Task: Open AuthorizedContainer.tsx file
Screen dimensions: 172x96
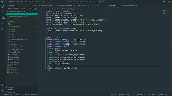Action: [x=22, y=39]
